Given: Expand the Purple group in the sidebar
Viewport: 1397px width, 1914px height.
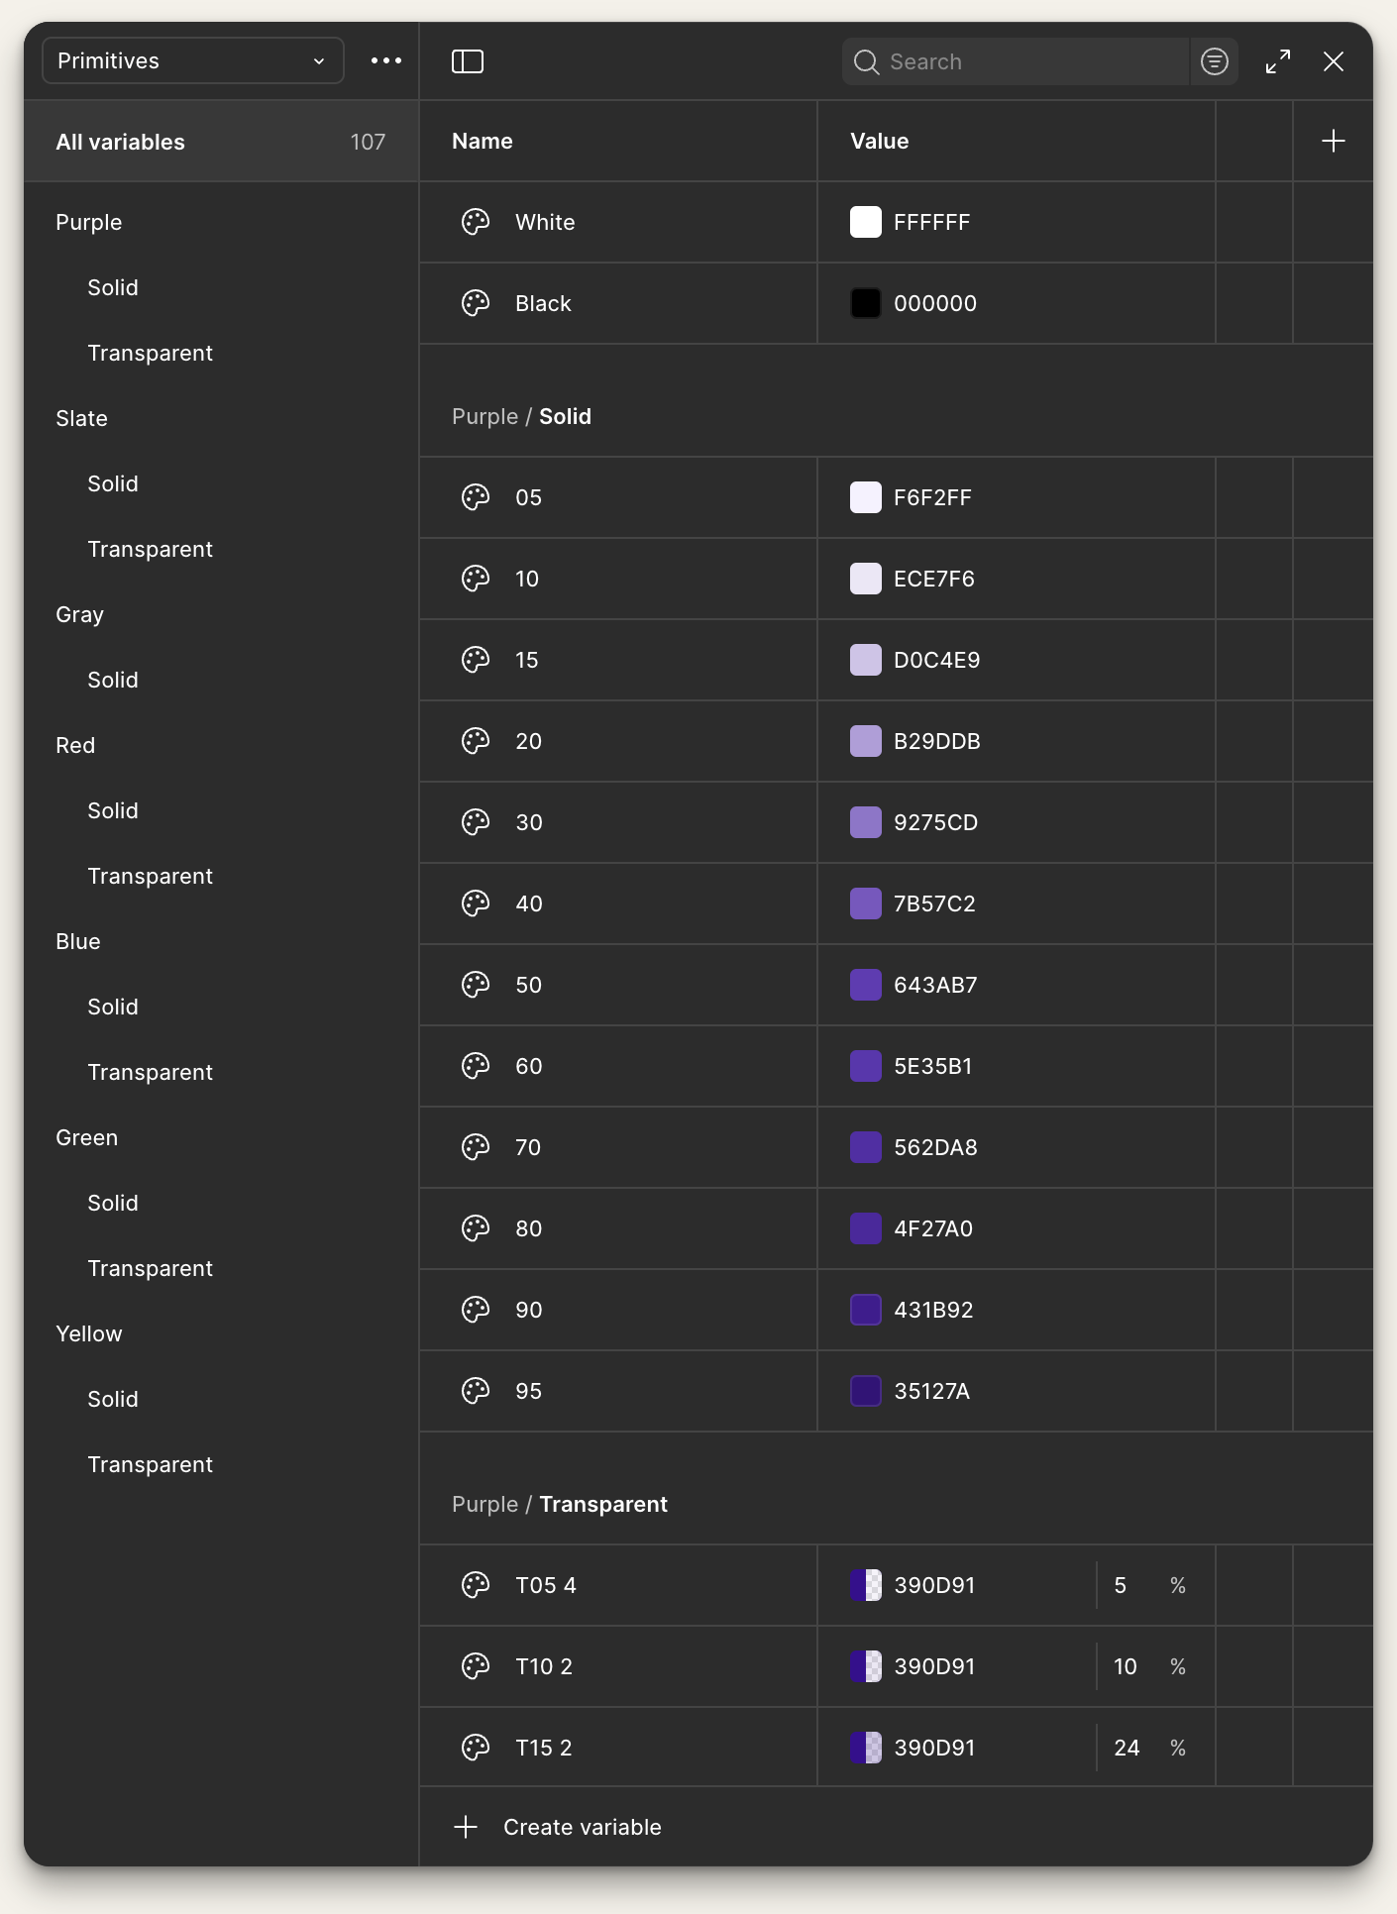Looking at the screenshot, I should pyautogui.click(x=88, y=222).
